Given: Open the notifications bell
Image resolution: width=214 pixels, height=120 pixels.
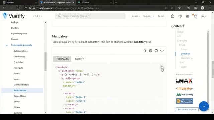Looking at the screenshot, I should click(195, 16).
